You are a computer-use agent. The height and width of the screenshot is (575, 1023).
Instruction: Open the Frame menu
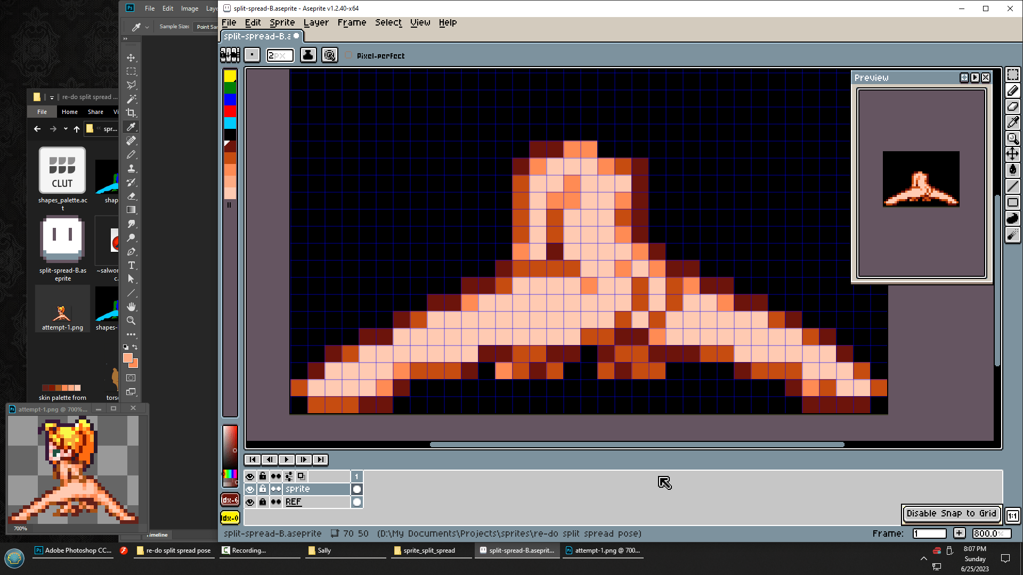[x=352, y=22]
